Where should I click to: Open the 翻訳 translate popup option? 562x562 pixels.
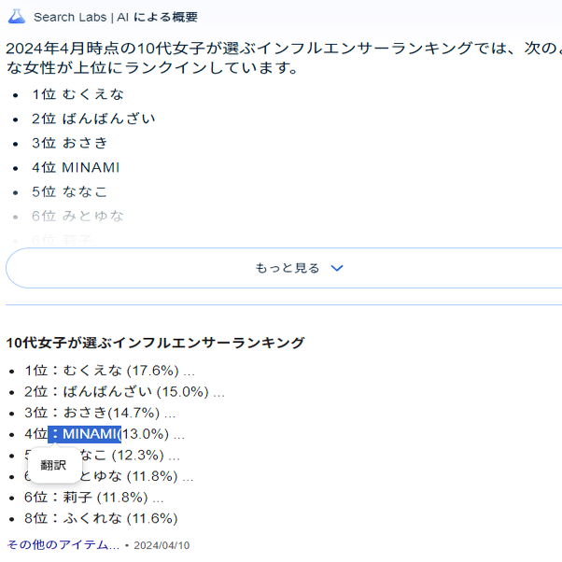point(53,465)
